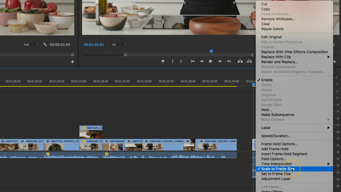Select the A383C688_210 clip

click(31, 145)
